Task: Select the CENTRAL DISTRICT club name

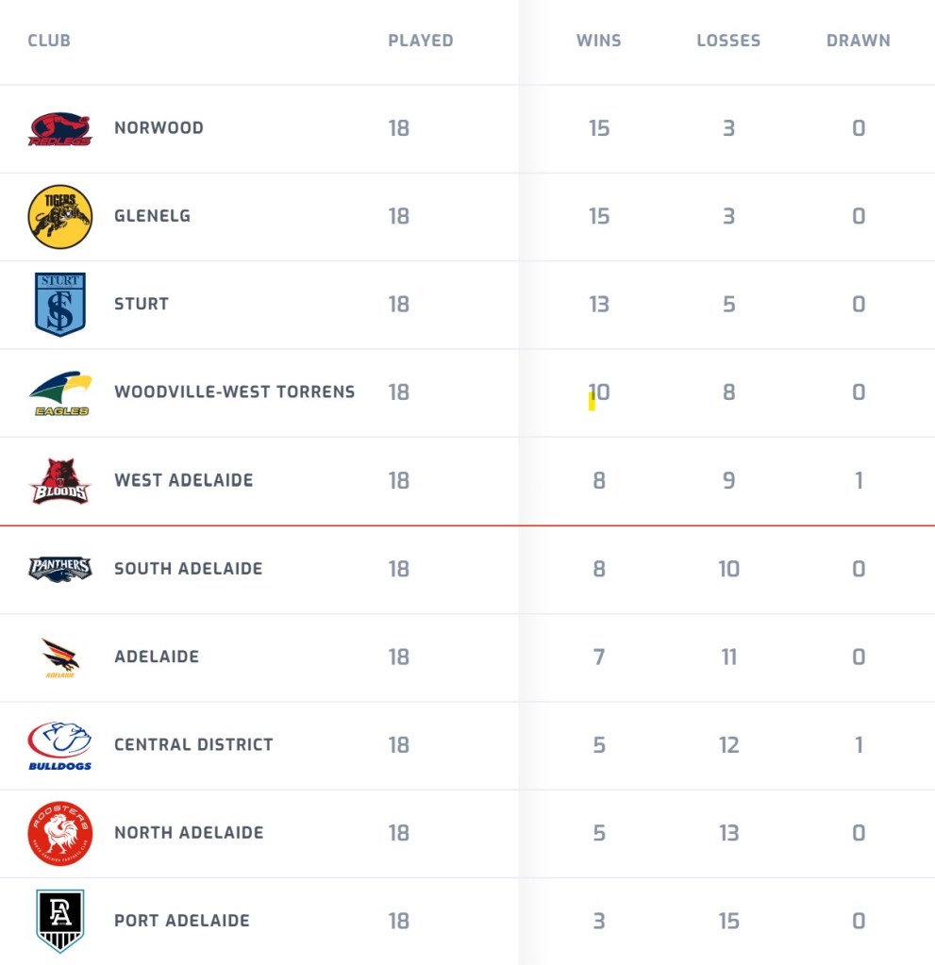Action: 194,744
